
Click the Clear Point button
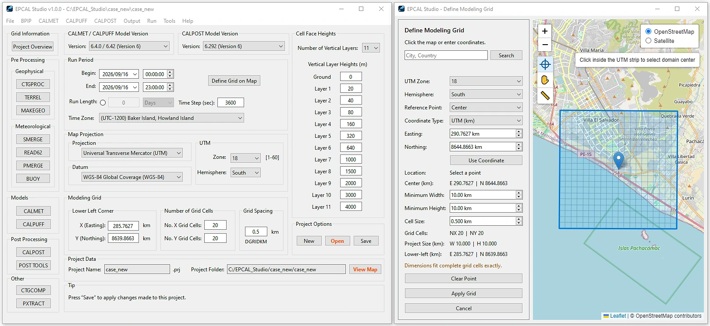pos(464,279)
